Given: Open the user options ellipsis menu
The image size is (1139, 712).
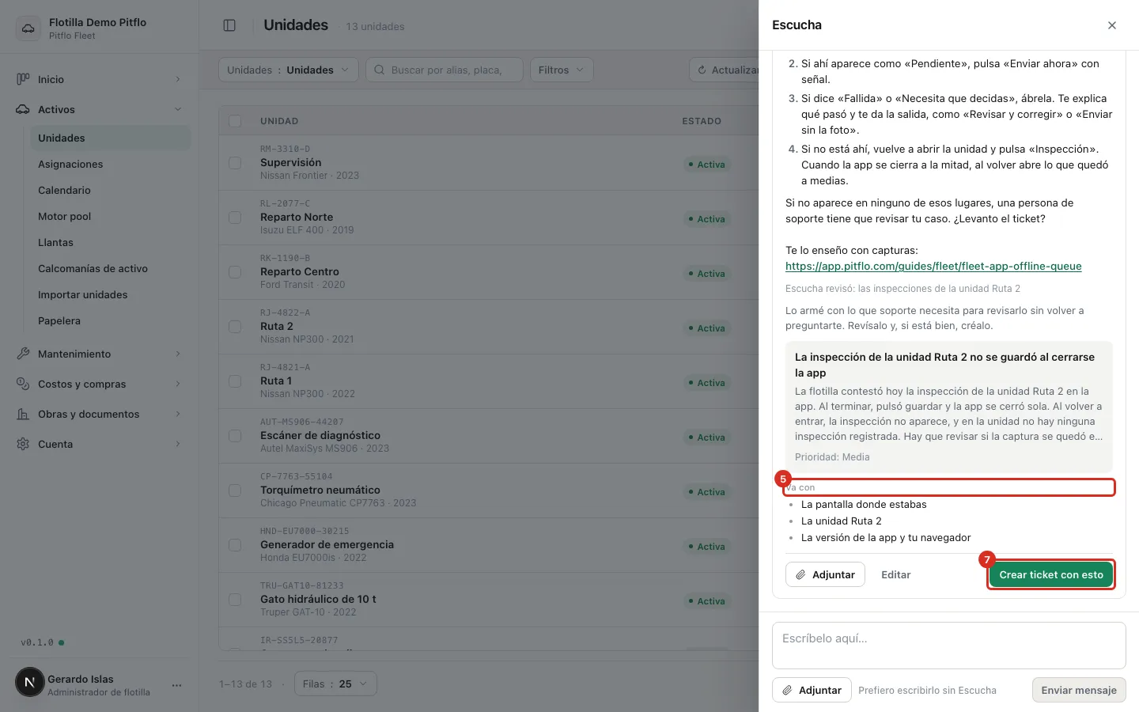Looking at the screenshot, I should click(x=176, y=685).
